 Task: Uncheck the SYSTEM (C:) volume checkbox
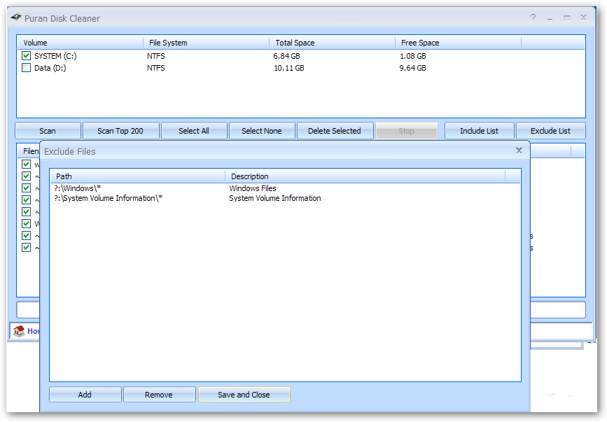click(x=27, y=56)
